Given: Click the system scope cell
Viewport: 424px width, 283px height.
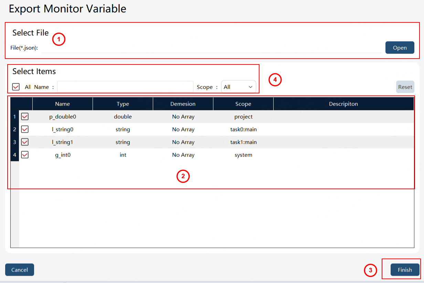Looking at the screenshot, I should [x=243, y=155].
